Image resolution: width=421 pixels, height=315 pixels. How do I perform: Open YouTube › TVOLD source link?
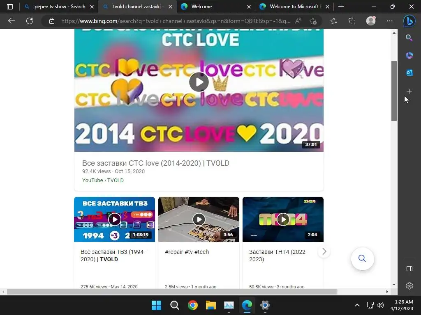pyautogui.click(x=103, y=180)
